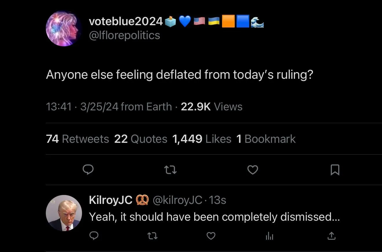Click the 22.9K Views count
The width and height of the screenshot is (382, 252).
click(211, 107)
